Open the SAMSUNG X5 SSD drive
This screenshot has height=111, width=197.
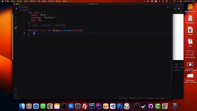(x=190, y=8)
